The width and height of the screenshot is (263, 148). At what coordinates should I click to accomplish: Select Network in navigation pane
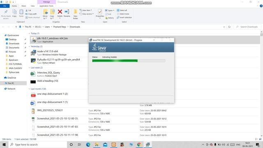11,89
